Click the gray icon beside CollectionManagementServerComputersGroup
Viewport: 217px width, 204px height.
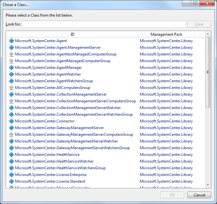[11, 101]
